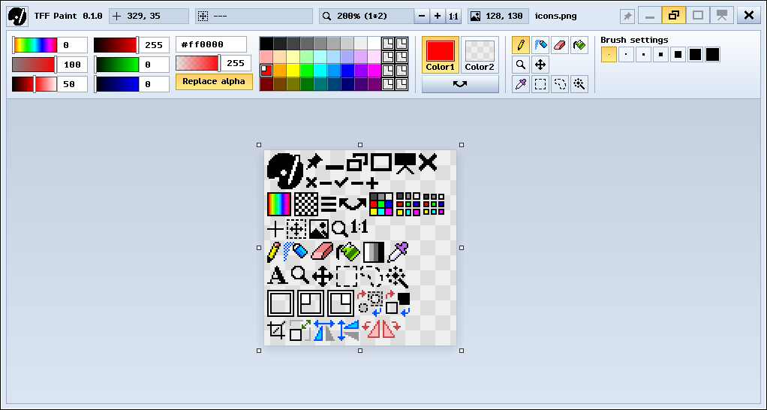Select the Eyedropper color picker tool
This screenshot has height=410, width=767.
pos(520,84)
